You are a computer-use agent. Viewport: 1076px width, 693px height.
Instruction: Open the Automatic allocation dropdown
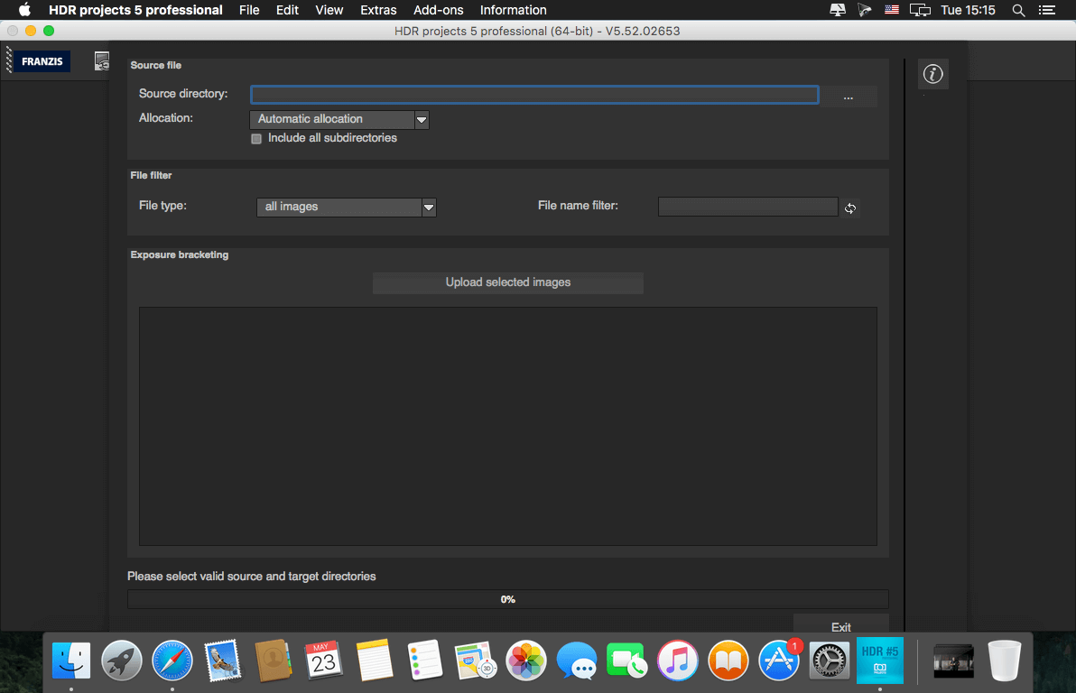[339, 119]
